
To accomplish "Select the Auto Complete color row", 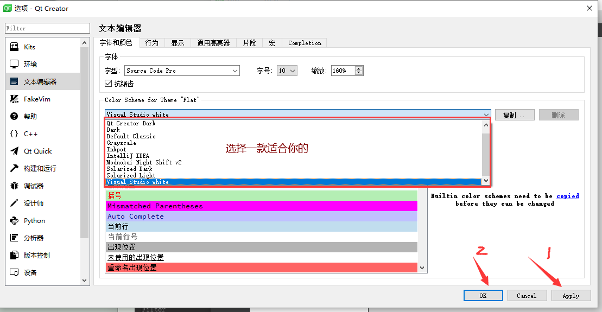I will [262, 217].
